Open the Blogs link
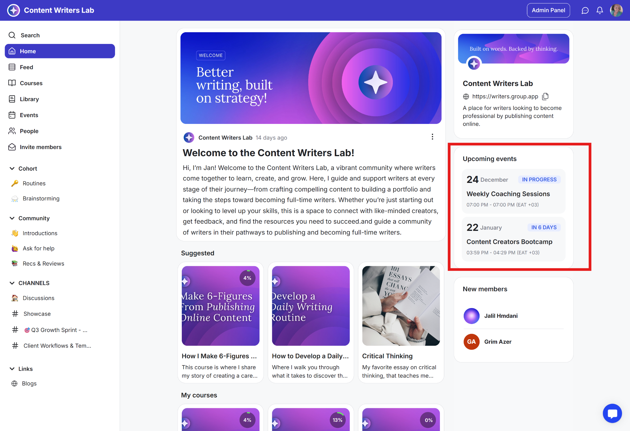 (x=29, y=384)
